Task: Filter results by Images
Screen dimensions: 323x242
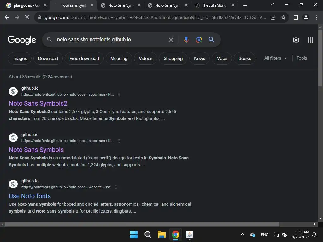Action: click(20, 58)
